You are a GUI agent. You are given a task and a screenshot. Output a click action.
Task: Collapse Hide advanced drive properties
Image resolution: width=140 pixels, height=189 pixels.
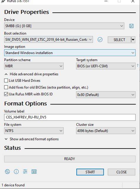[31, 74]
